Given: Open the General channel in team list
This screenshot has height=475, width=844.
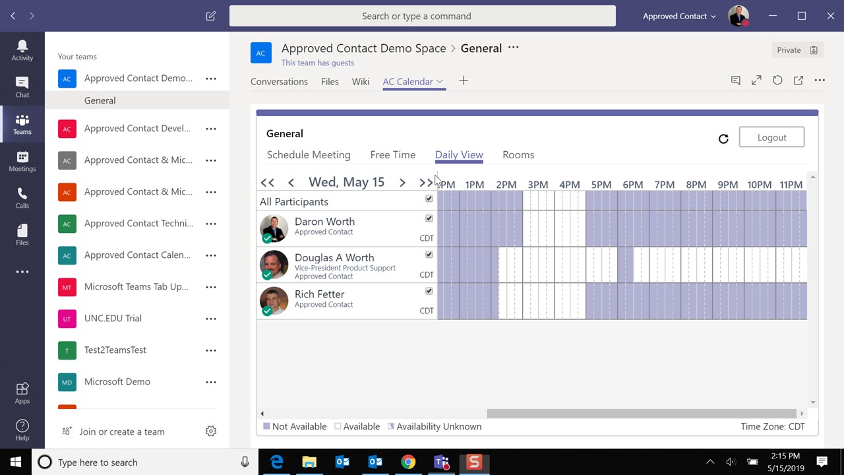Looking at the screenshot, I should (x=137, y=100).
